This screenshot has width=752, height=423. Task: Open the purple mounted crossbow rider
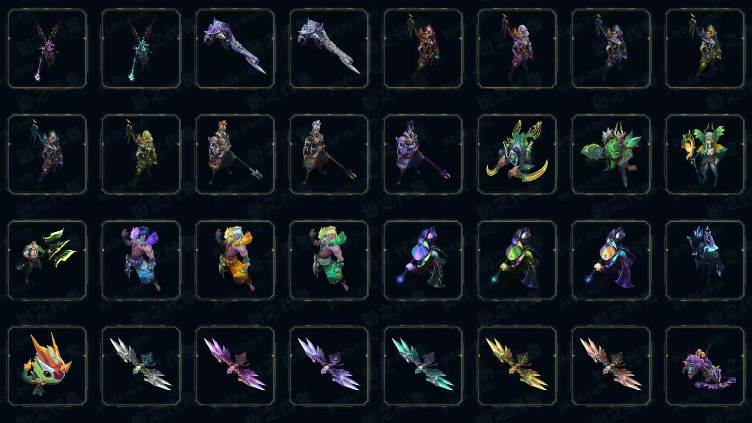pyautogui.click(x=705, y=366)
